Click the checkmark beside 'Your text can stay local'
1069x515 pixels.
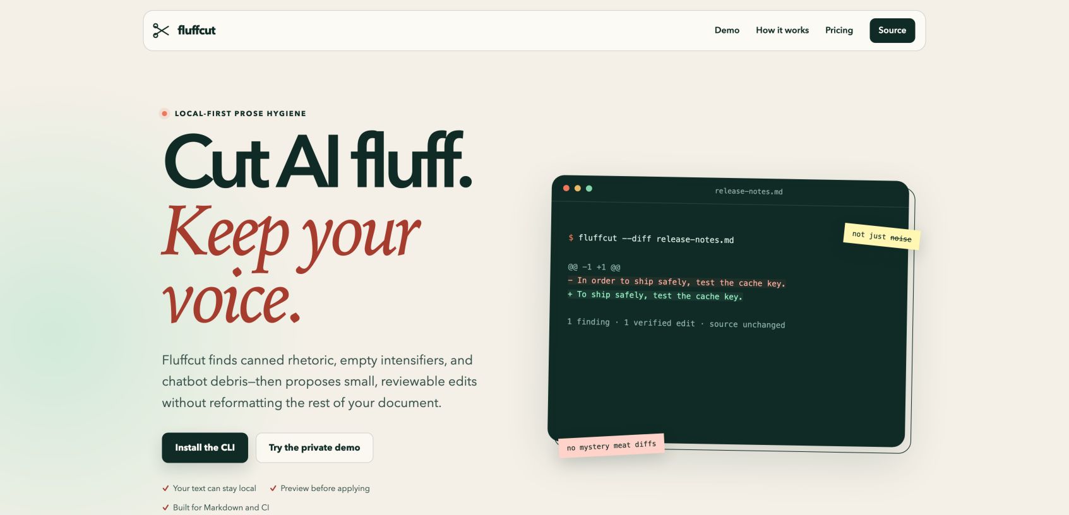[x=165, y=488]
